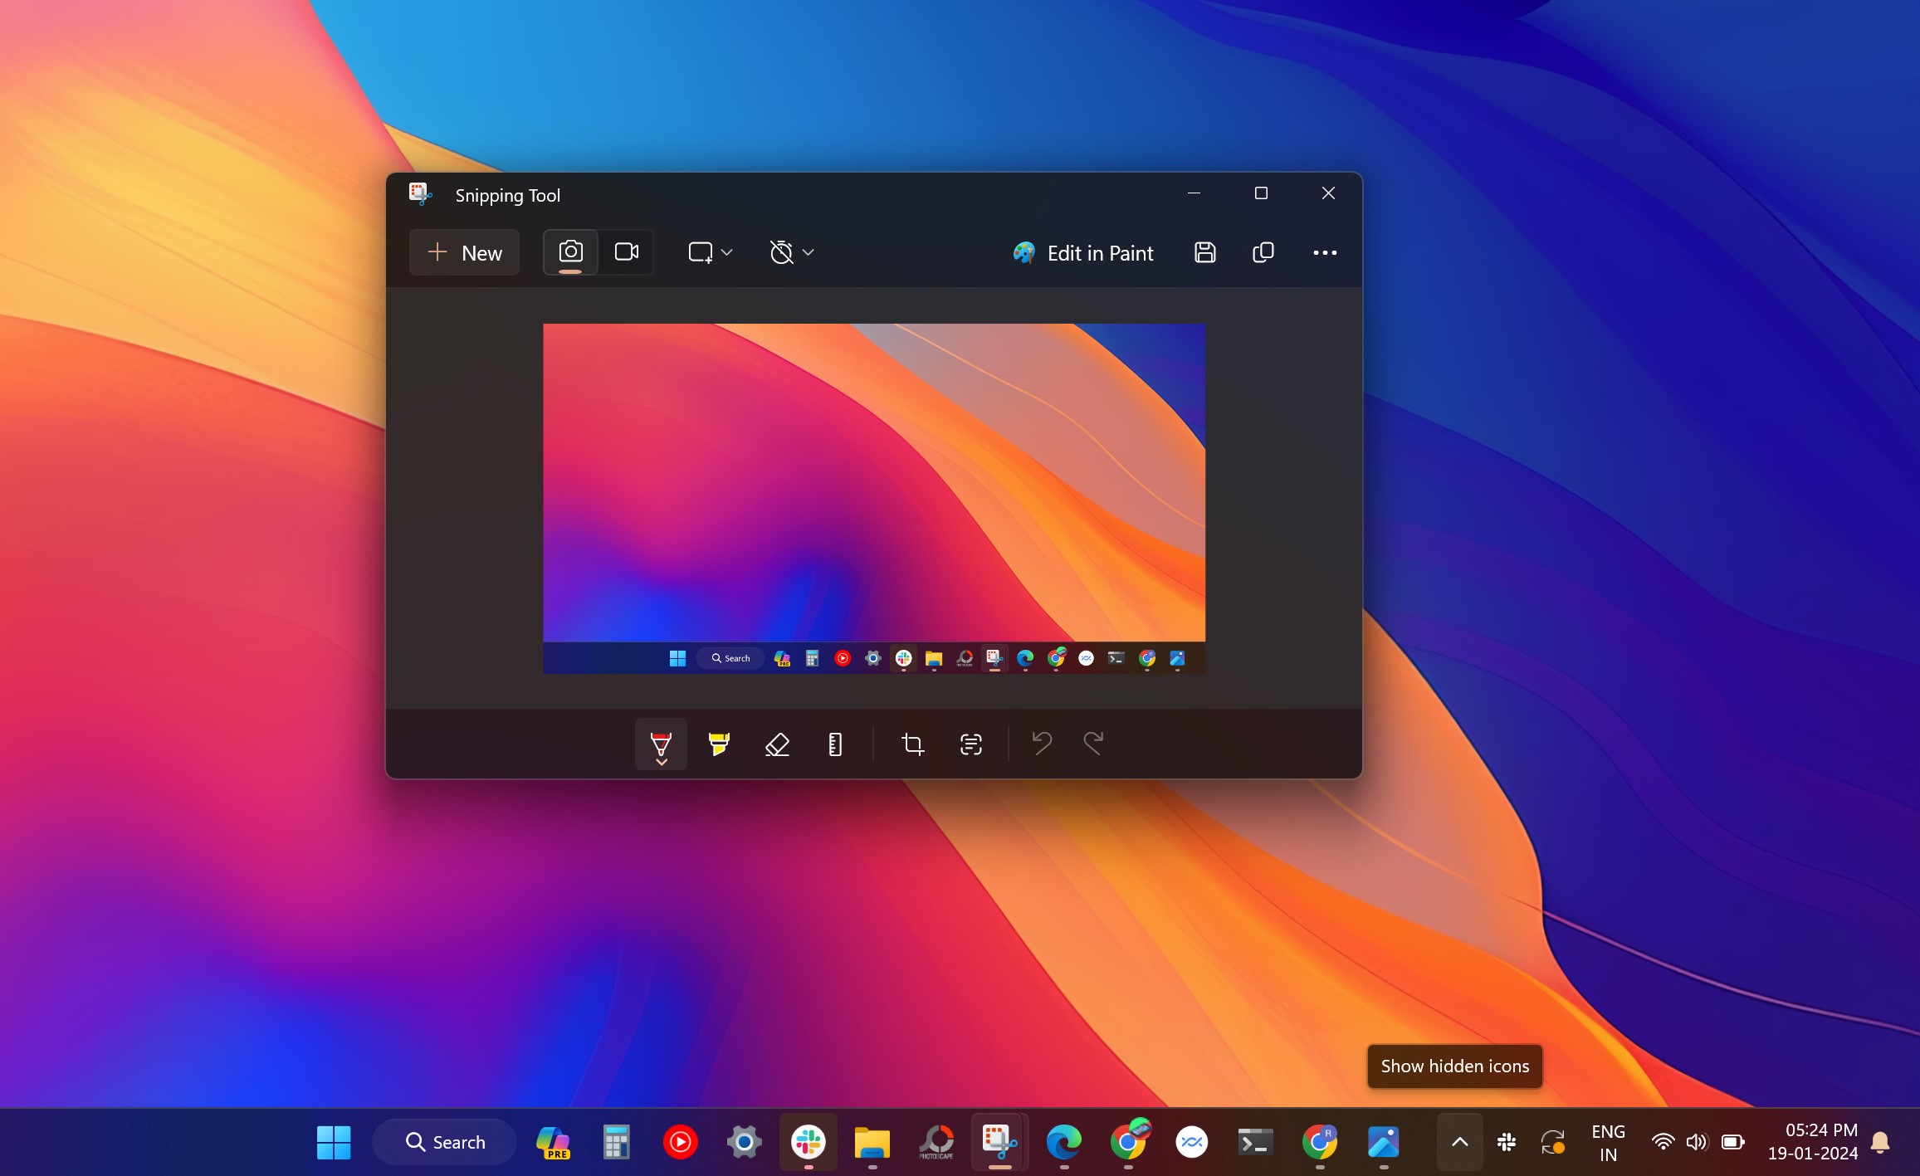Select the Highlighter tool
Screen dimensions: 1920x1176
[717, 744]
